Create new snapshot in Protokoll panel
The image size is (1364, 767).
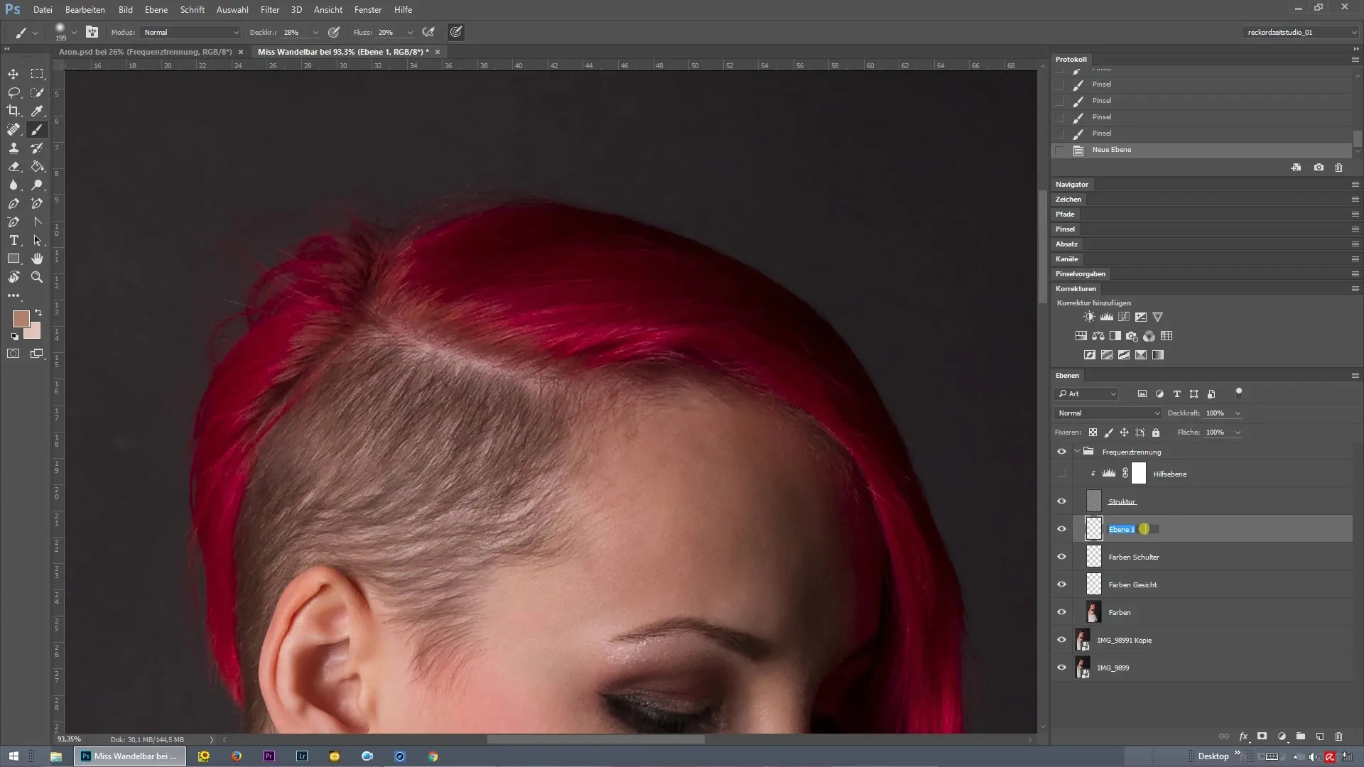coord(1319,168)
